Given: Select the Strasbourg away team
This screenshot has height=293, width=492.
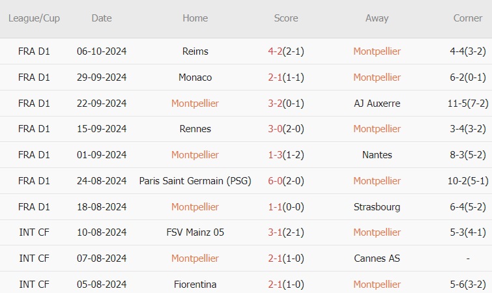Looking at the screenshot, I should [x=377, y=207].
